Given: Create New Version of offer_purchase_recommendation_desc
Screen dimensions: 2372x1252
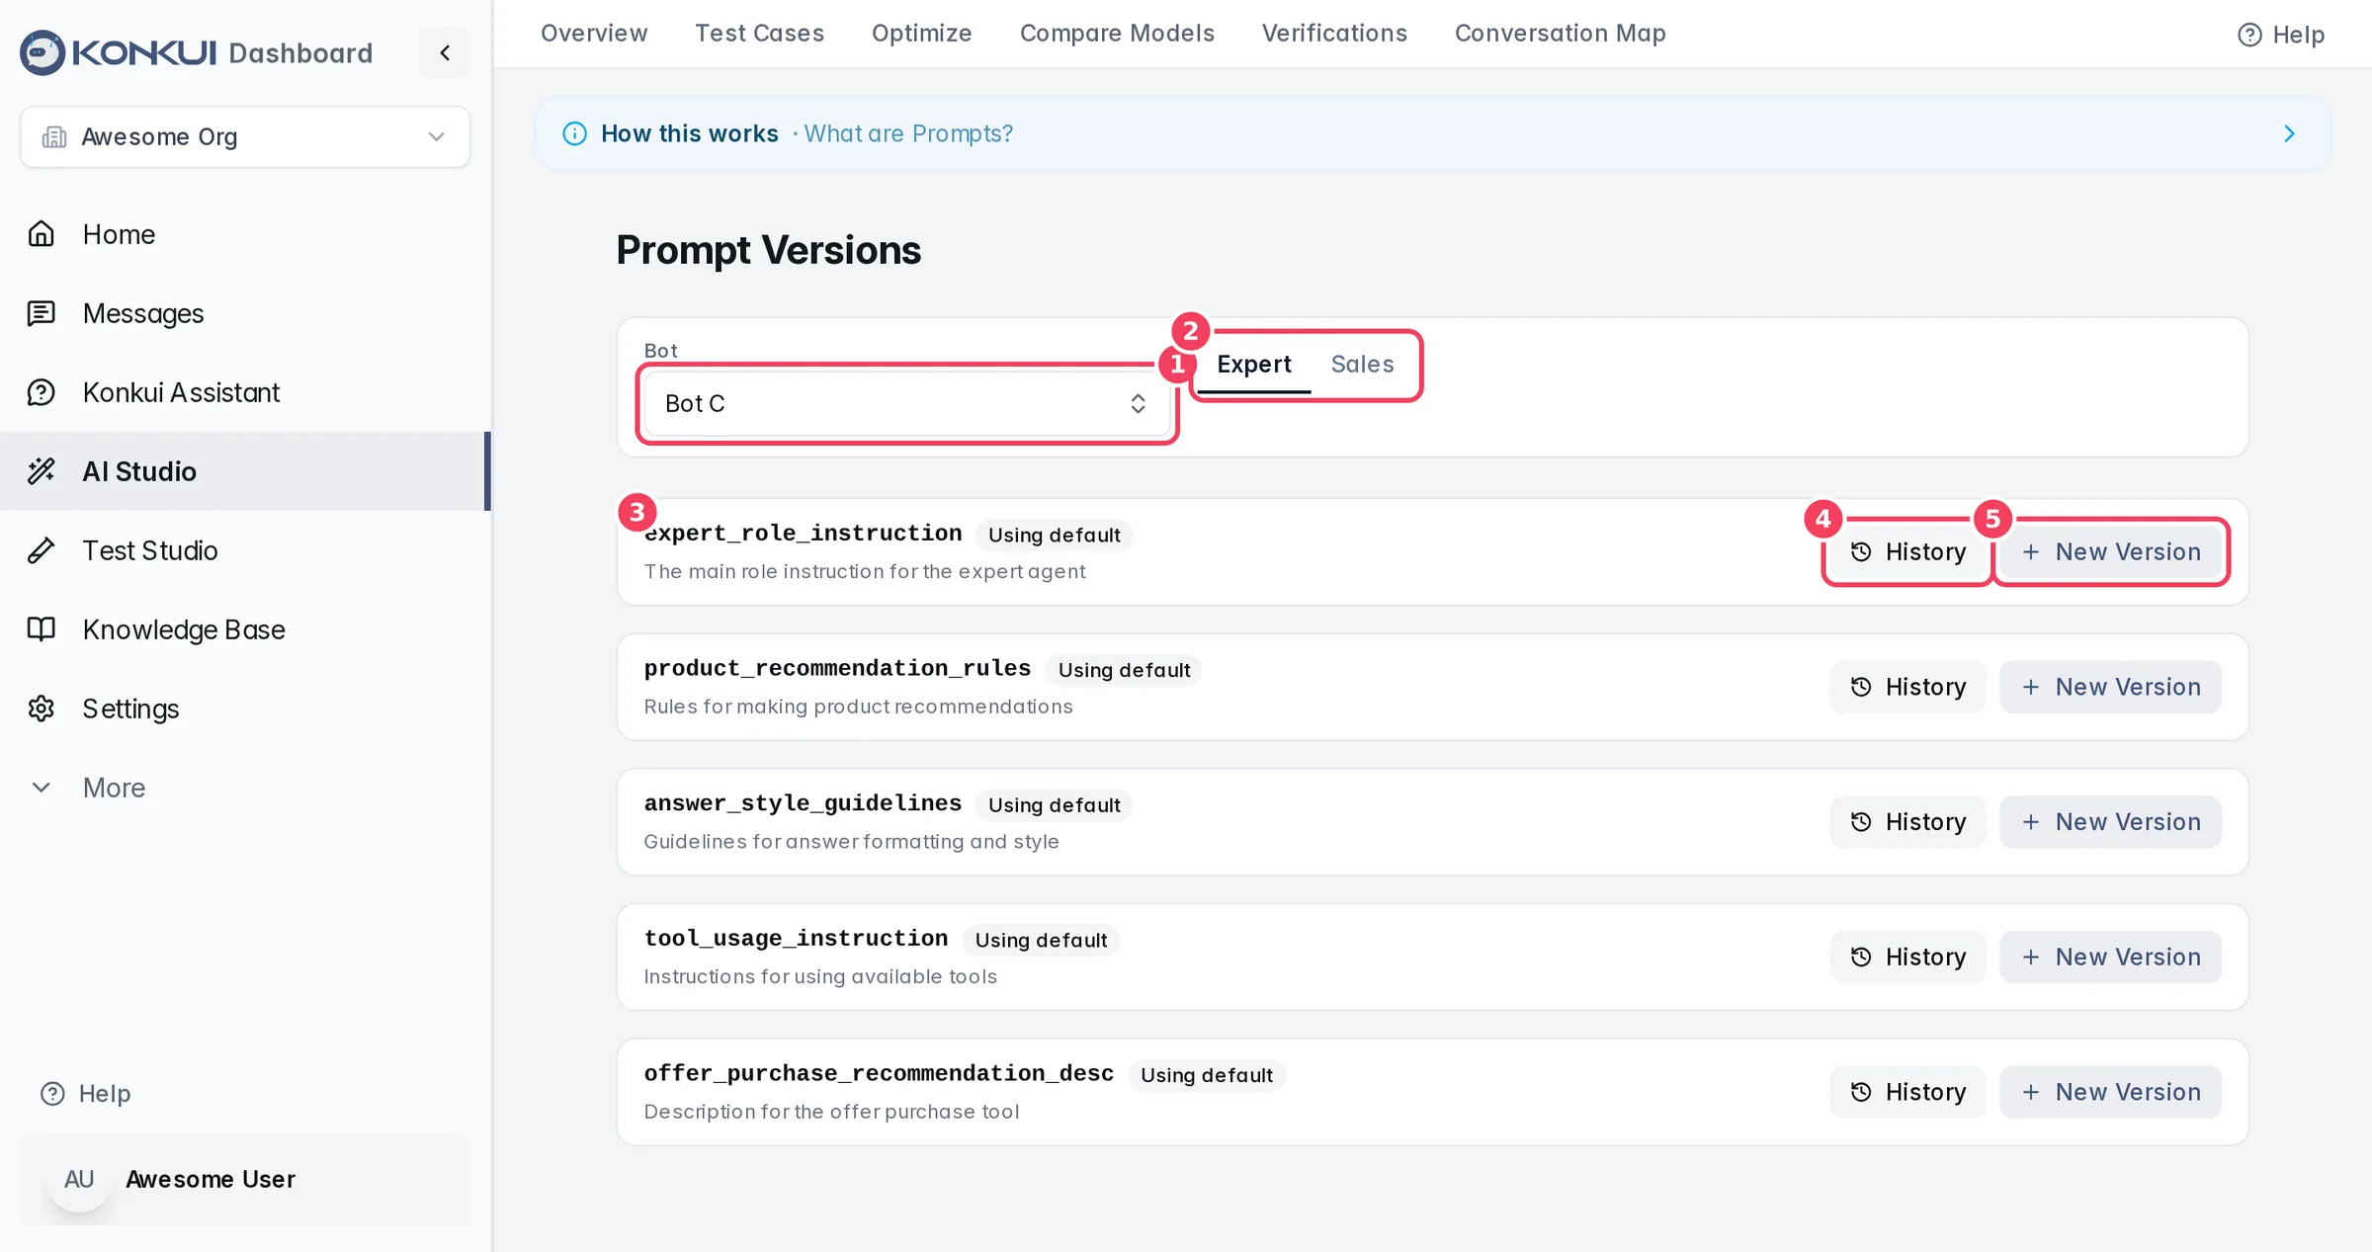Looking at the screenshot, I should point(2110,1092).
